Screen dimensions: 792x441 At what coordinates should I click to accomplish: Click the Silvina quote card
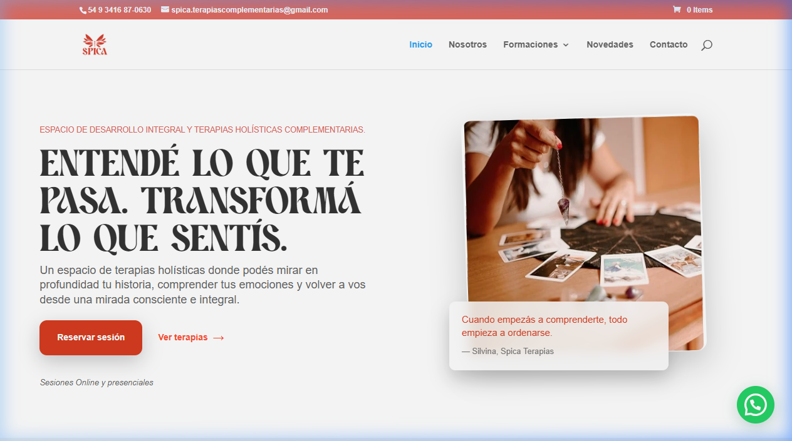click(x=558, y=335)
